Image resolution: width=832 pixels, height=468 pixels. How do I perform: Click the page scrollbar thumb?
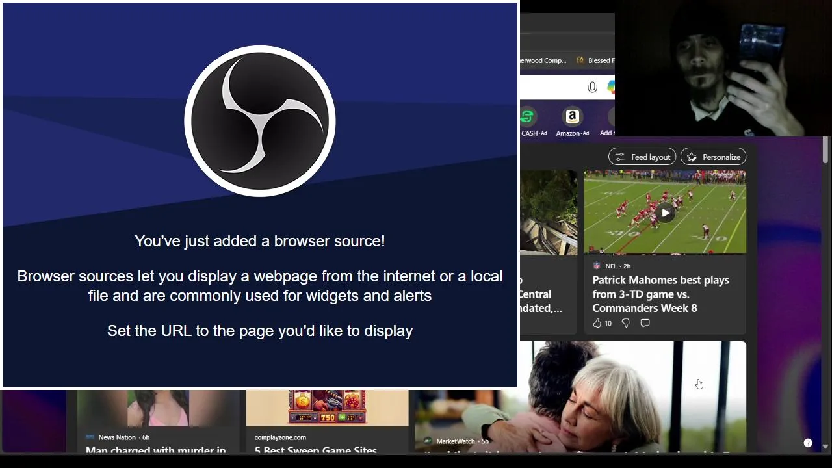[825, 150]
